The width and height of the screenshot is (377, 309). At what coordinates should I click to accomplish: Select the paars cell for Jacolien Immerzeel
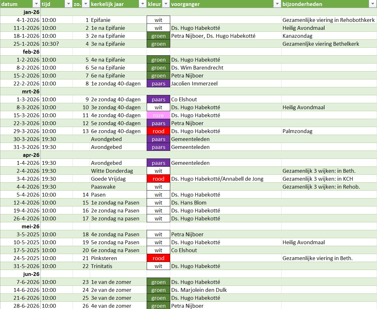pos(158,84)
